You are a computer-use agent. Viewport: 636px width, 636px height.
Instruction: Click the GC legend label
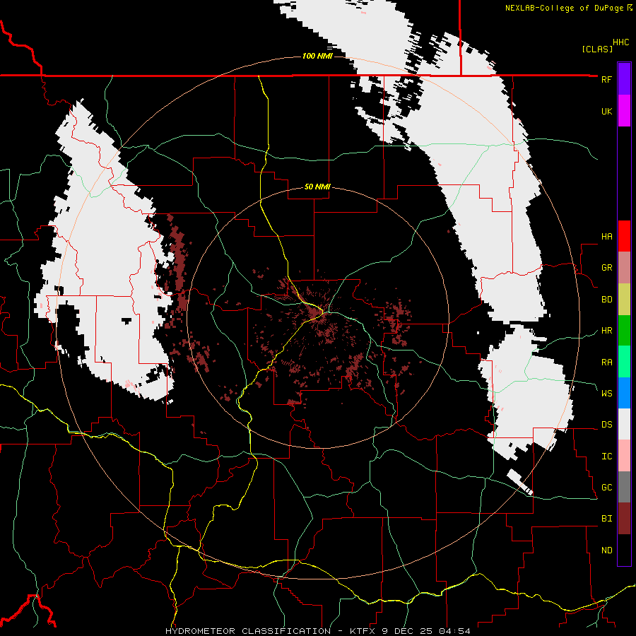[606, 488]
